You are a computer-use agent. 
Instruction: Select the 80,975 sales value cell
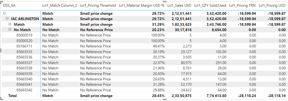tap(186, 63)
